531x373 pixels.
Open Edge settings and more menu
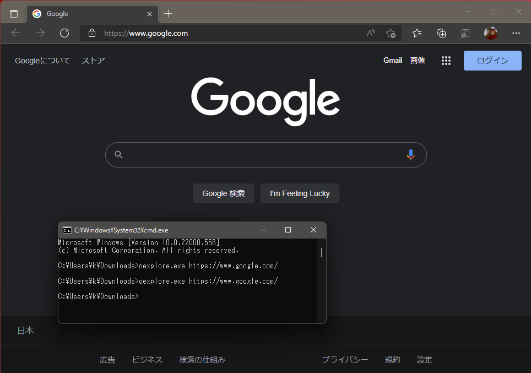coord(516,33)
